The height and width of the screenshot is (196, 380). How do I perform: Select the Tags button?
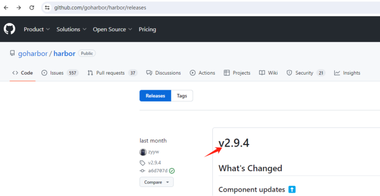[x=182, y=96]
